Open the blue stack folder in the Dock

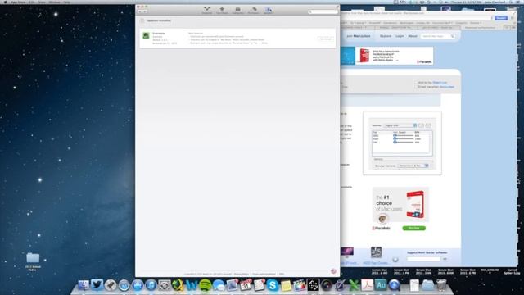[x=427, y=285]
